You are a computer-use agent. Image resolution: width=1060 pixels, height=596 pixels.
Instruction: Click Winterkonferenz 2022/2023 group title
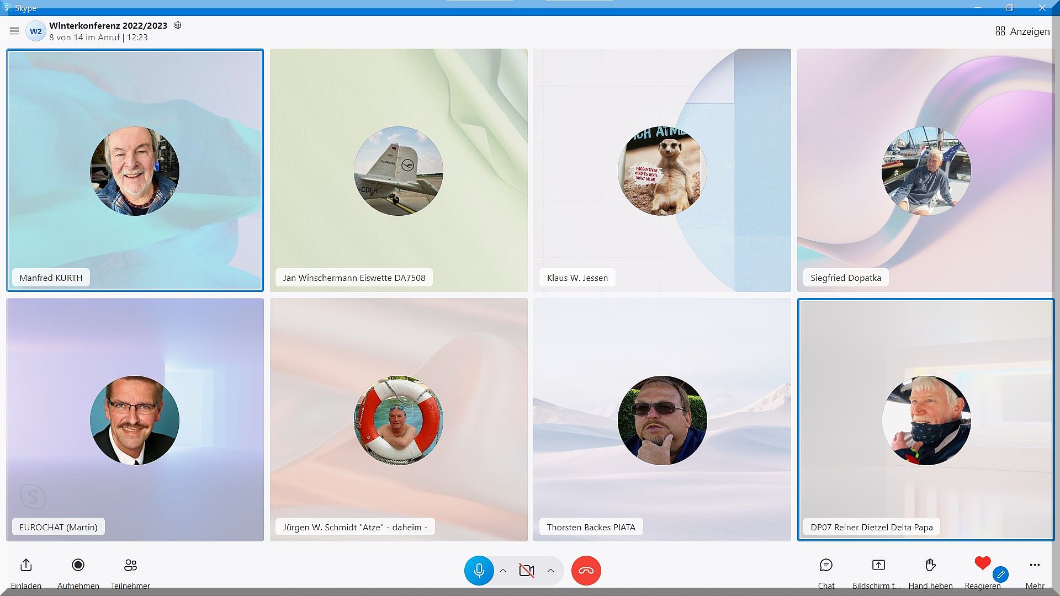point(108,25)
